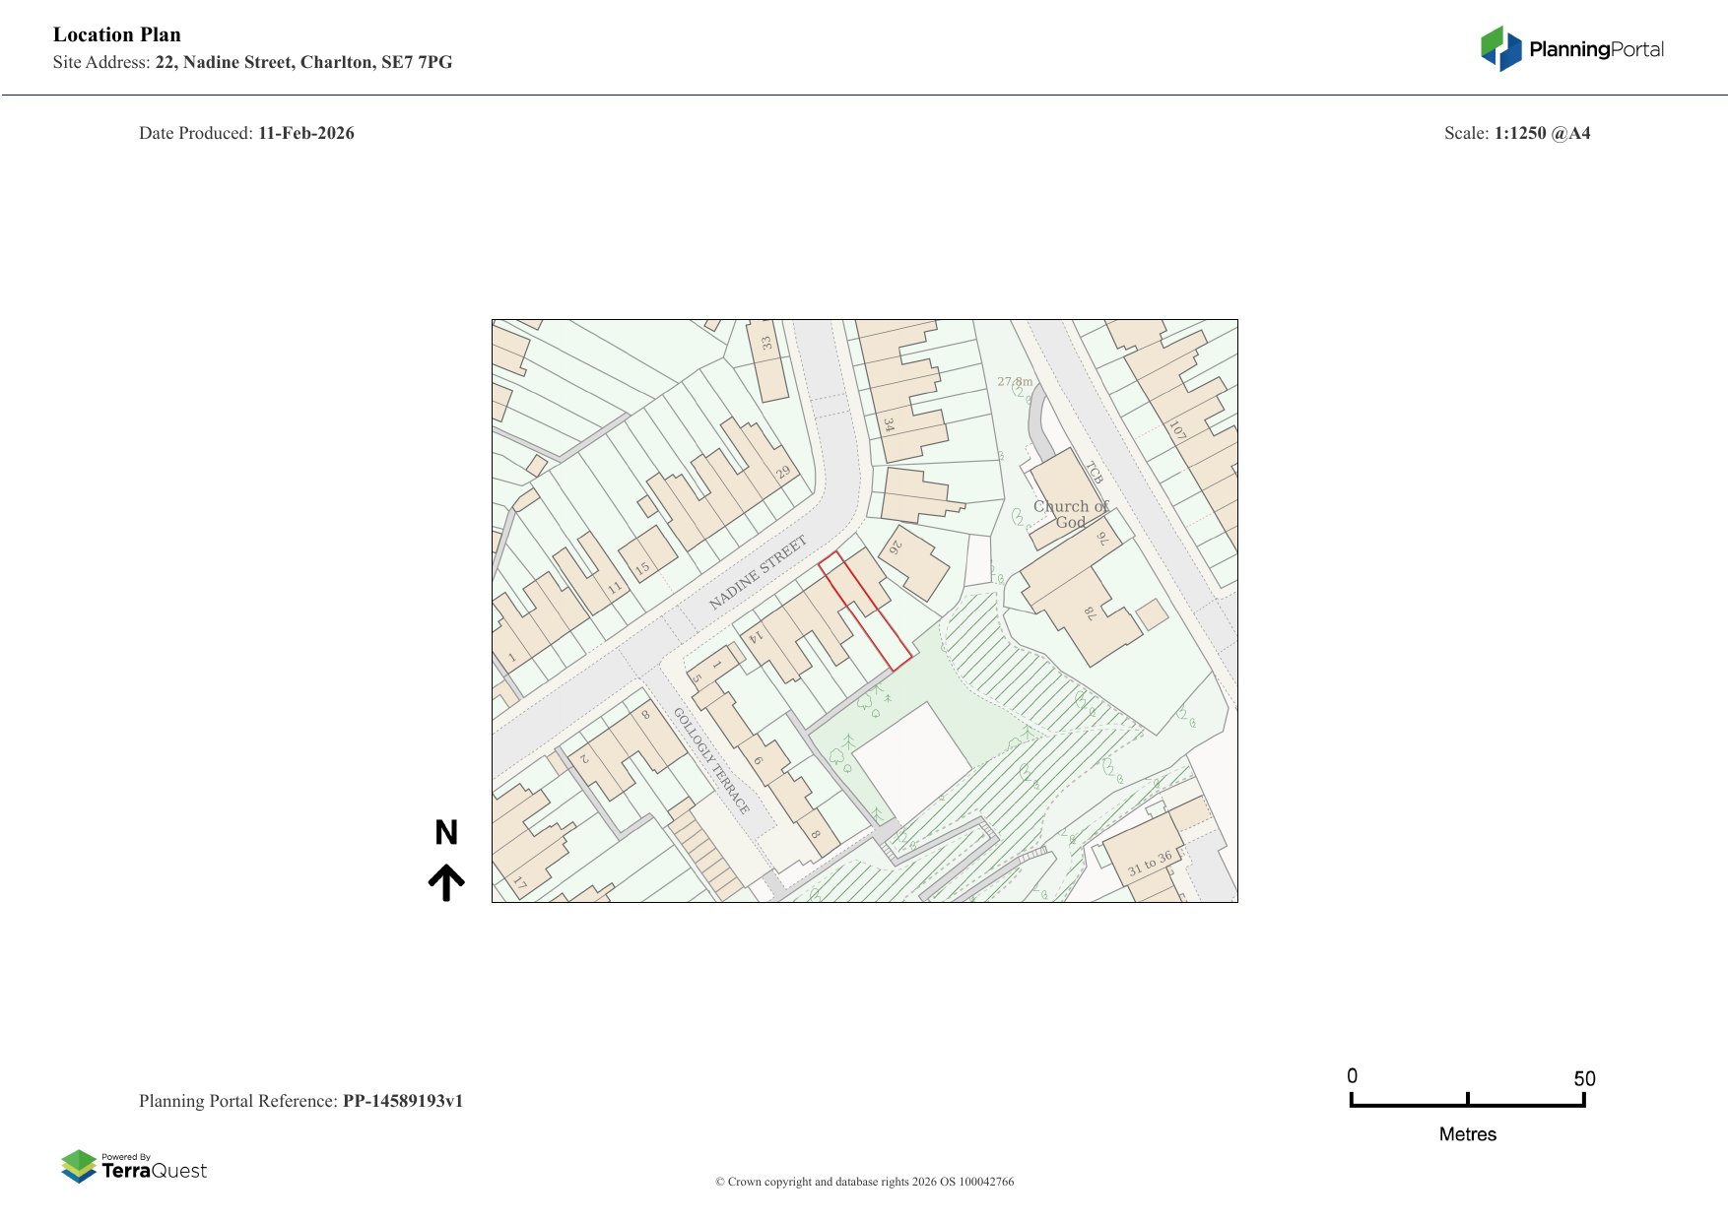The image size is (1728, 1222).
Task: Click building number 26 on map
Action: tap(896, 546)
